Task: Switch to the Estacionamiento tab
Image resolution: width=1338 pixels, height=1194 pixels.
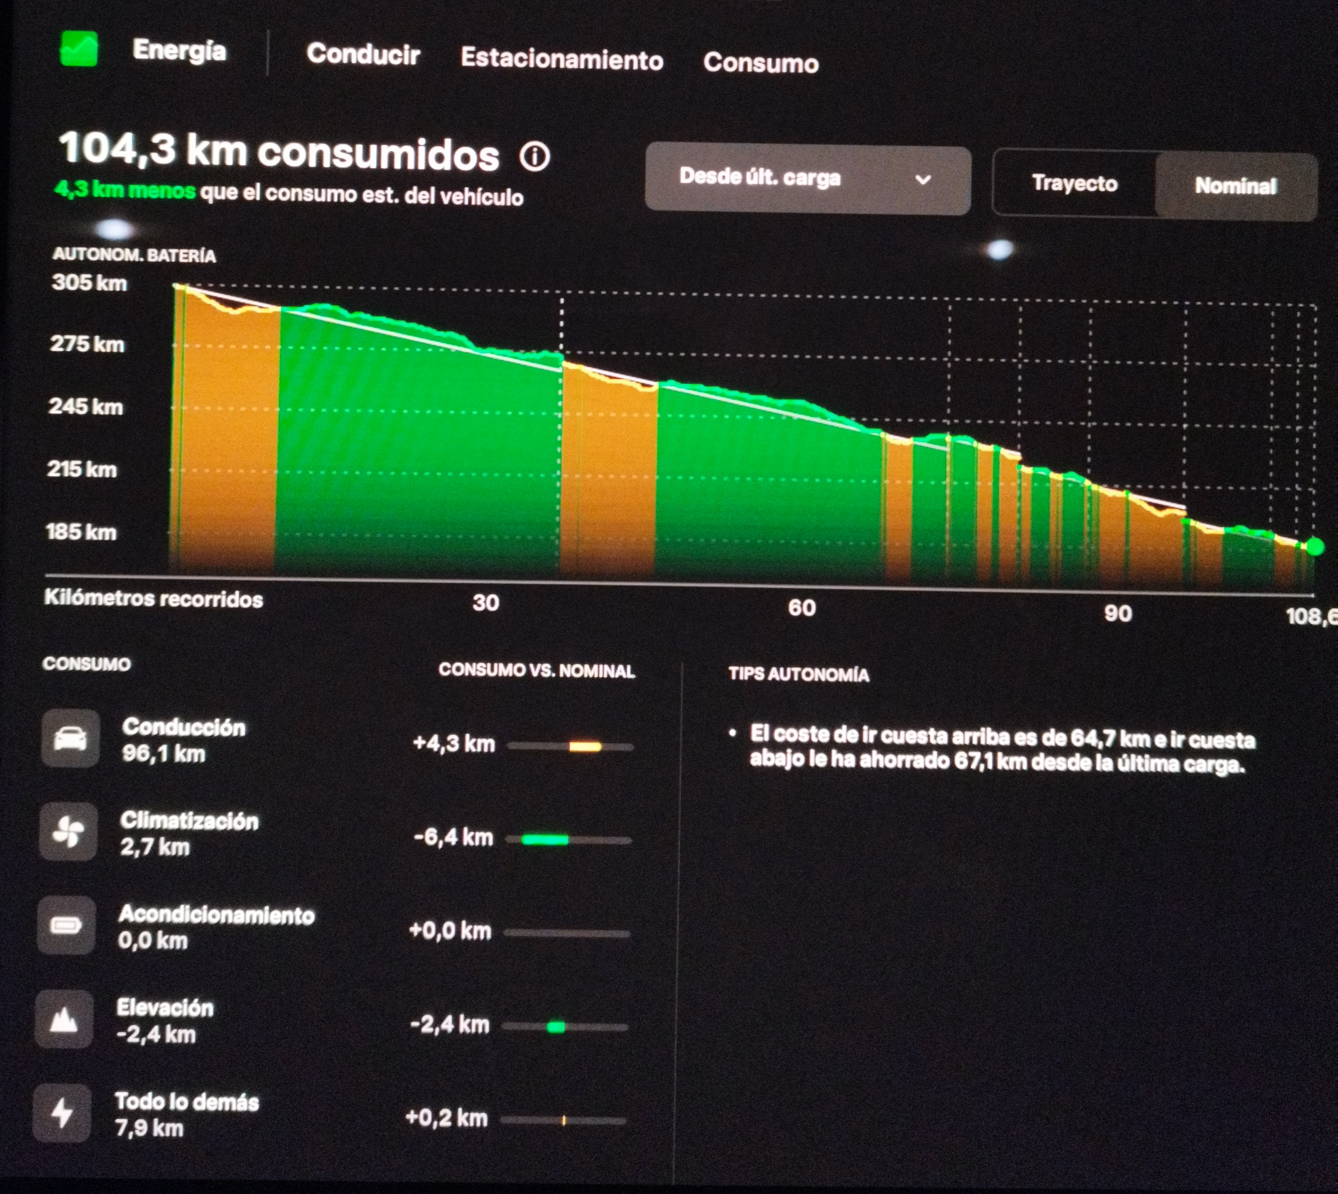Action: [x=562, y=58]
